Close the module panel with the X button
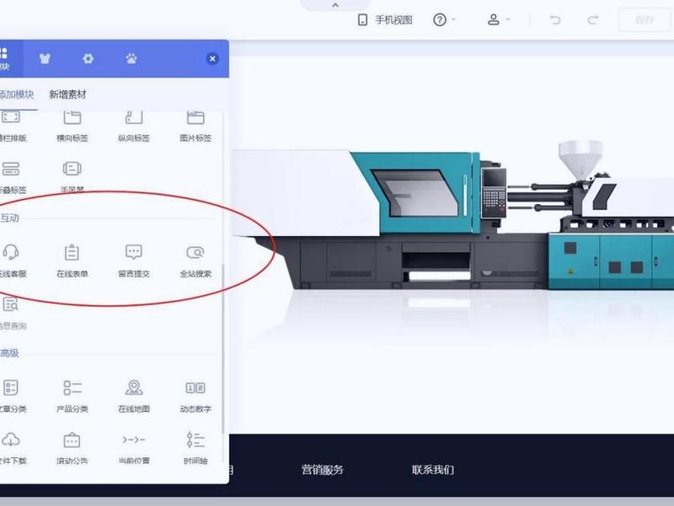The width and height of the screenshot is (674, 506). tap(212, 58)
